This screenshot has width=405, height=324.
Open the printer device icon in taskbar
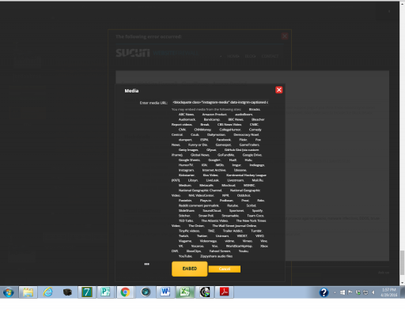pos(67,292)
